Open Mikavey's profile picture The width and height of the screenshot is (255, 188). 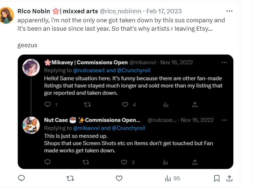pyautogui.click(x=31, y=67)
